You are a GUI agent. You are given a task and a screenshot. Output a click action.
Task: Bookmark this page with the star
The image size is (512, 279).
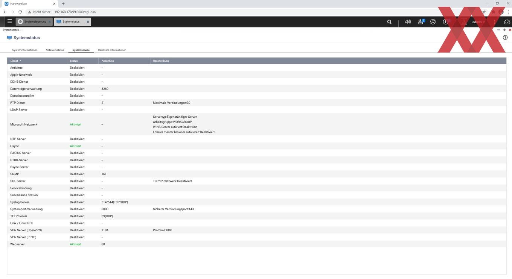[x=484, y=12]
